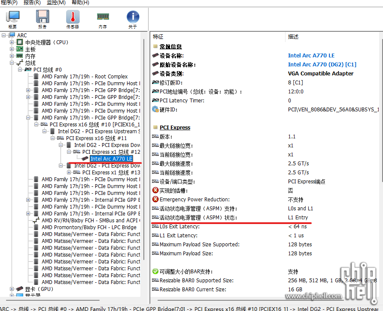Select PCI Express x1 总线 #13 item
Screen dimensions: 383x311
tap(111, 172)
